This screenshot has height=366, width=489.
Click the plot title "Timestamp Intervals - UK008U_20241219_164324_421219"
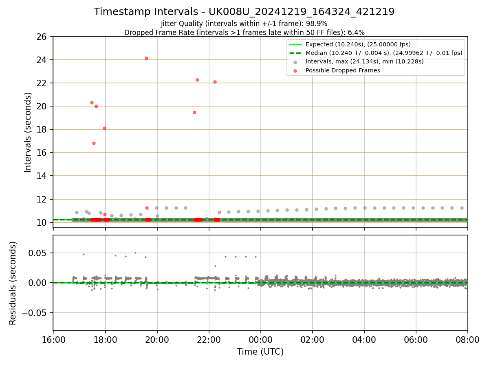pos(244,12)
